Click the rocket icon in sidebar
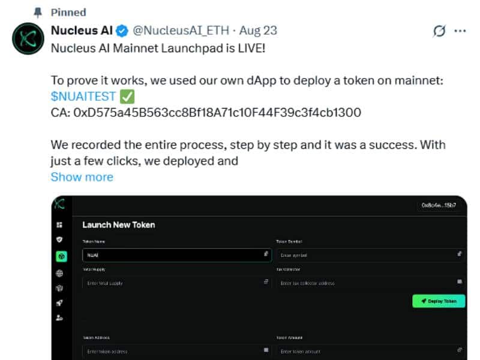The height and width of the screenshot is (360, 480). (x=60, y=304)
